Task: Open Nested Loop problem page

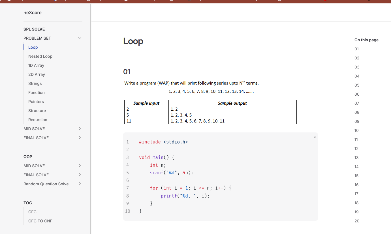Action: (40, 56)
